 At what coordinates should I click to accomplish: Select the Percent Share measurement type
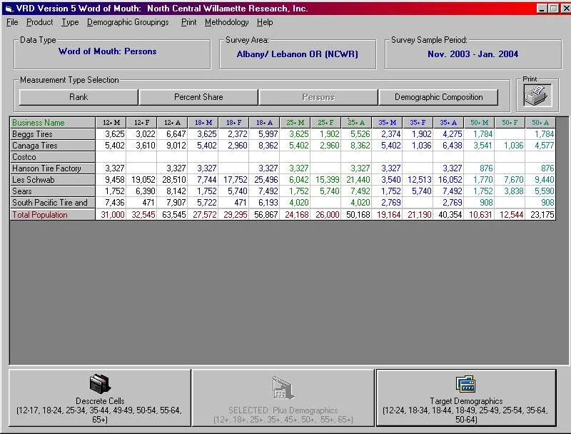[198, 97]
